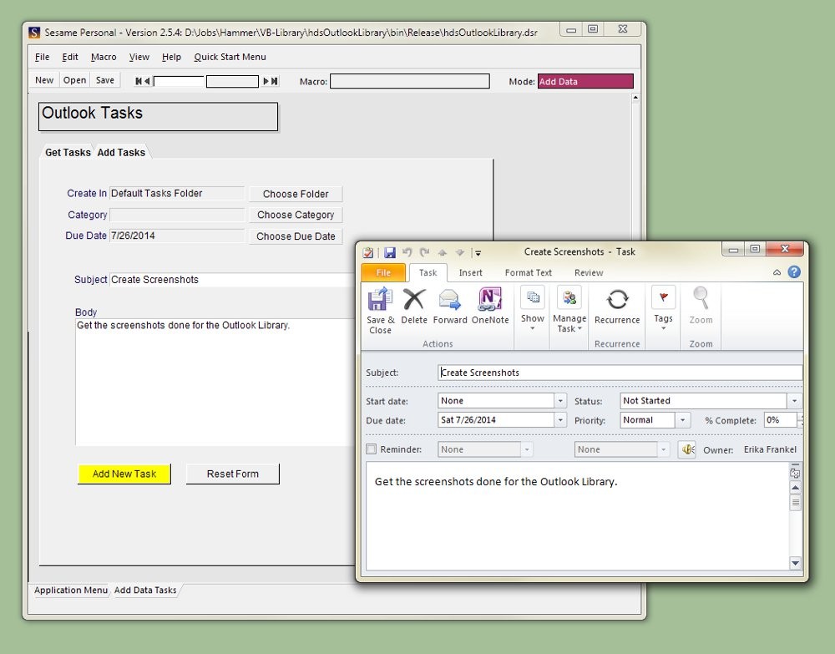Open the Manage Task menu
This screenshot has width=835, height=654.
569,309
